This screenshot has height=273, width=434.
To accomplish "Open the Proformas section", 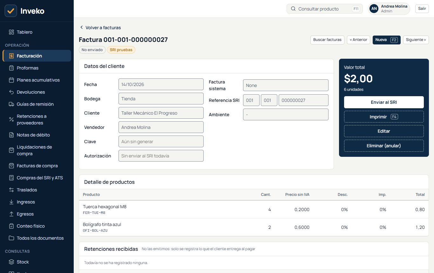I will [x=37, y=68].
